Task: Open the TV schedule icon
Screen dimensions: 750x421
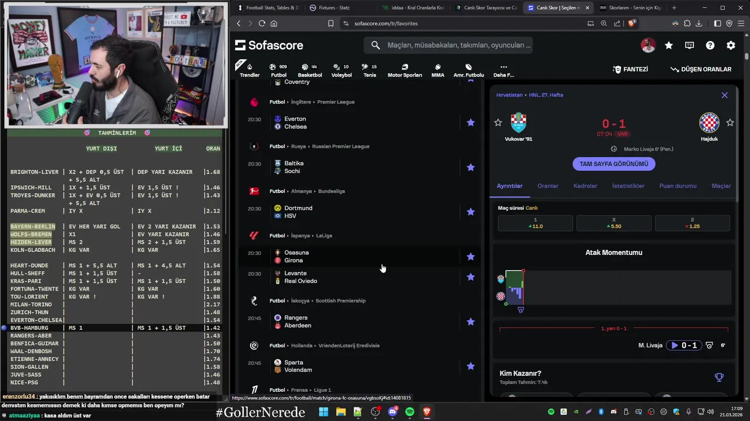Action: coord(690,45)
